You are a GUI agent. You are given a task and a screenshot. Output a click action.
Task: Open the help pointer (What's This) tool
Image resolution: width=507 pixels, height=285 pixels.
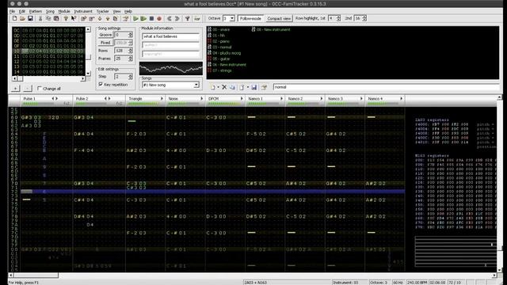tap(74, 19)
